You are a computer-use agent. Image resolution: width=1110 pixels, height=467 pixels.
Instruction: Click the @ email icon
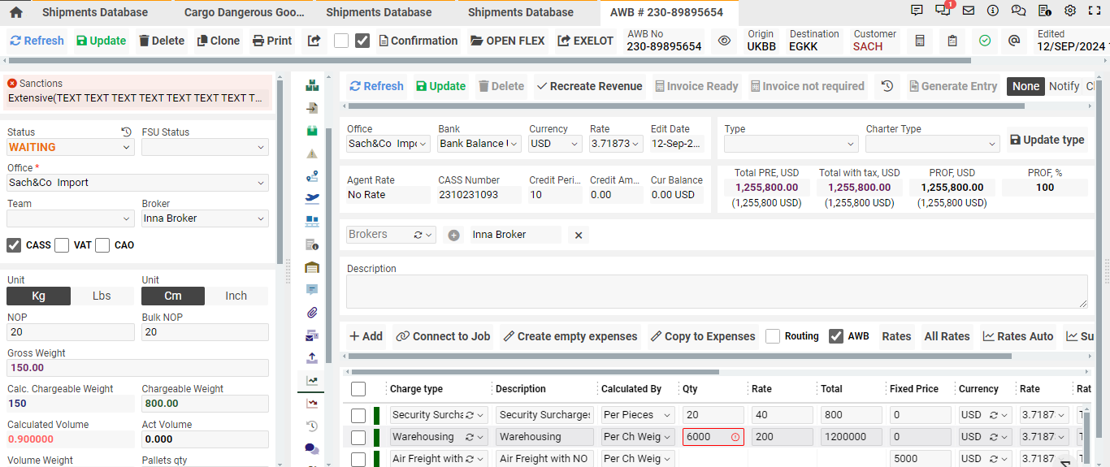tap(1014, 41)
